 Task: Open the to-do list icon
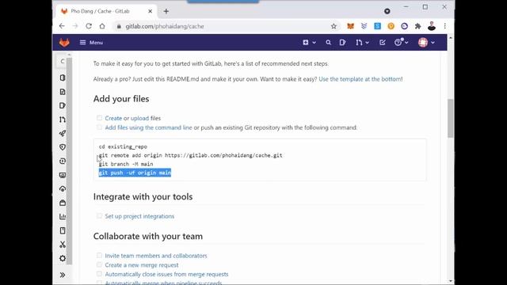tap(382, 42)
